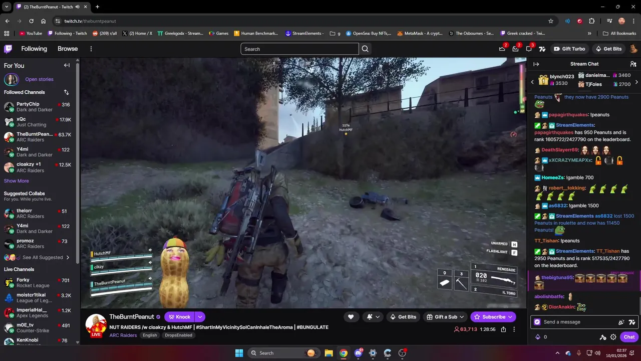Open the Chrome tab search dropdown
Screen dimensions: 641x361
pos(7,7)
